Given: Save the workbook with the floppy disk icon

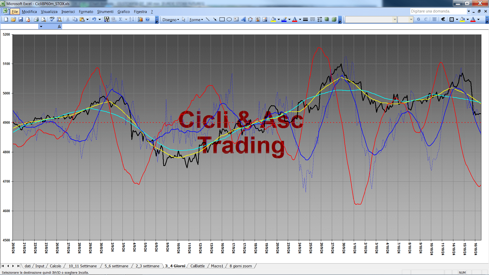Looking at the screenshot, I should click(21, 19).
